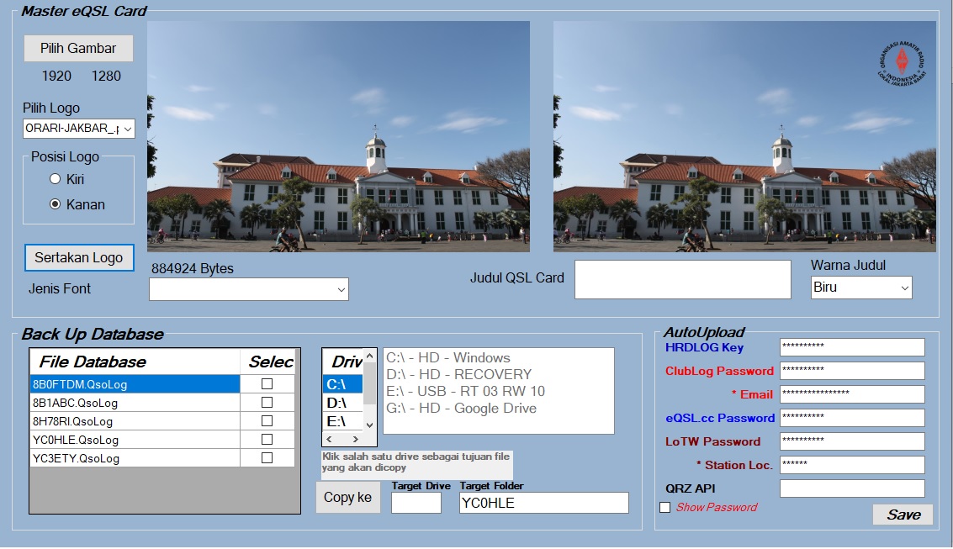The width and height of the screenshot is (953, 549).
Task: Click the QRZ API field
Action: click(852, 488)
